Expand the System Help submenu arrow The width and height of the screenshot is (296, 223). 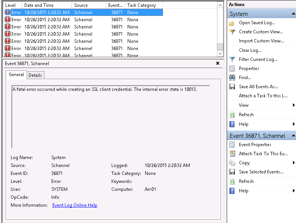click(294, 124)
